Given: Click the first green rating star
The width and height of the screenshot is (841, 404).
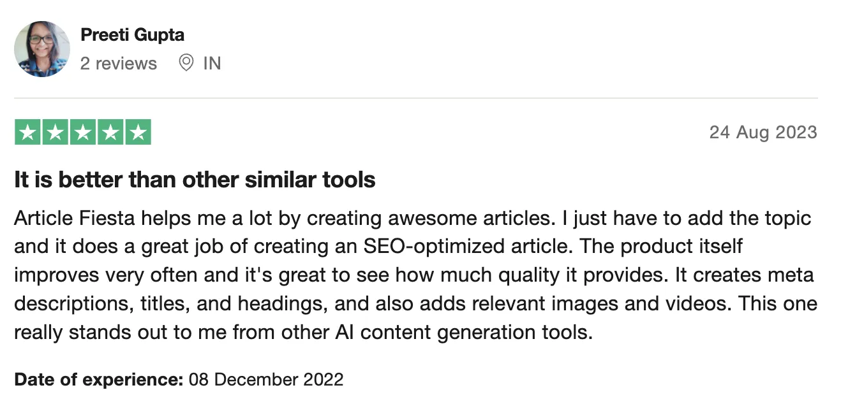Looking at the screenshot, I should pos(27,133).
